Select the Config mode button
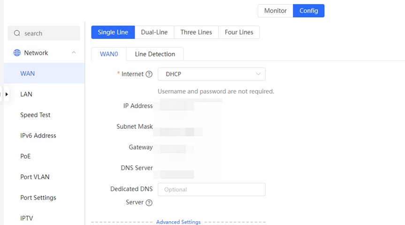405x225 pixels. pyautogui.click(x=309, y=11)
